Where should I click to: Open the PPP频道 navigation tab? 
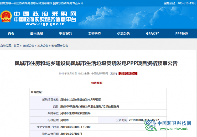pyautogui.click(x=182, y=34)
